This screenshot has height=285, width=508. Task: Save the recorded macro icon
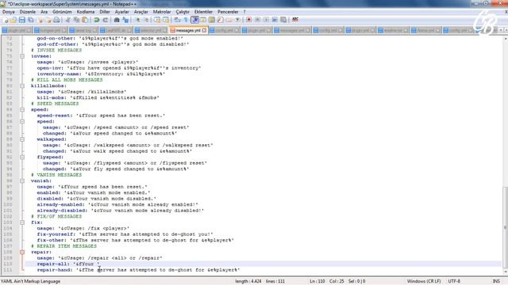[283, 20]
